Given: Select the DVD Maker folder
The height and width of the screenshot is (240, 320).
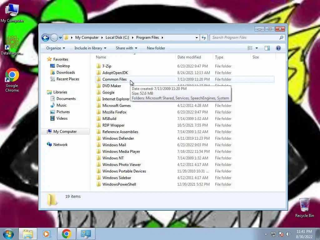Looking at the screenshot, I should pyautogui.click(x=112, y=86).
